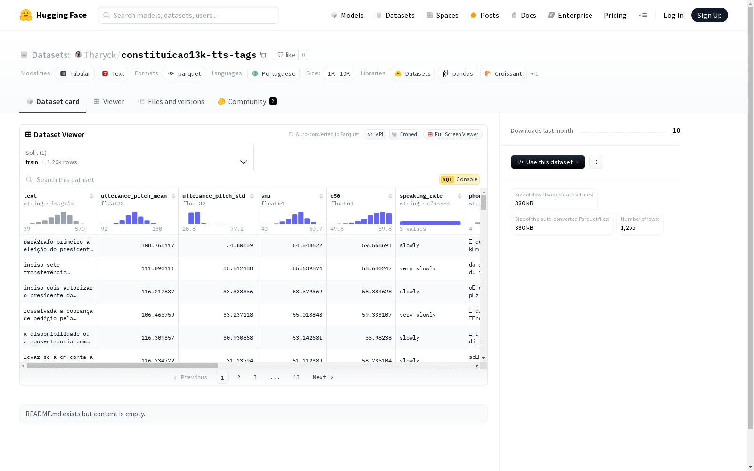Screen dimensions: 754x471
Task: Focus the Search models, datasets, users field
Action: point(188,15)
